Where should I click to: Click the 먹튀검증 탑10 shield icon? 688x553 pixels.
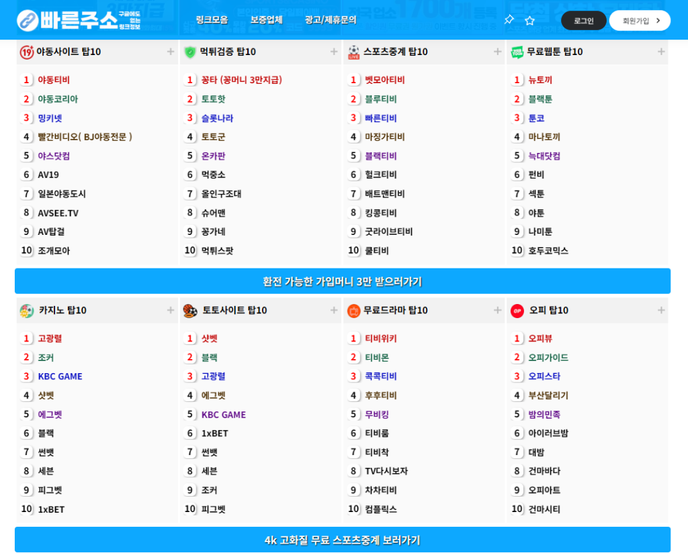coord(190,52)
